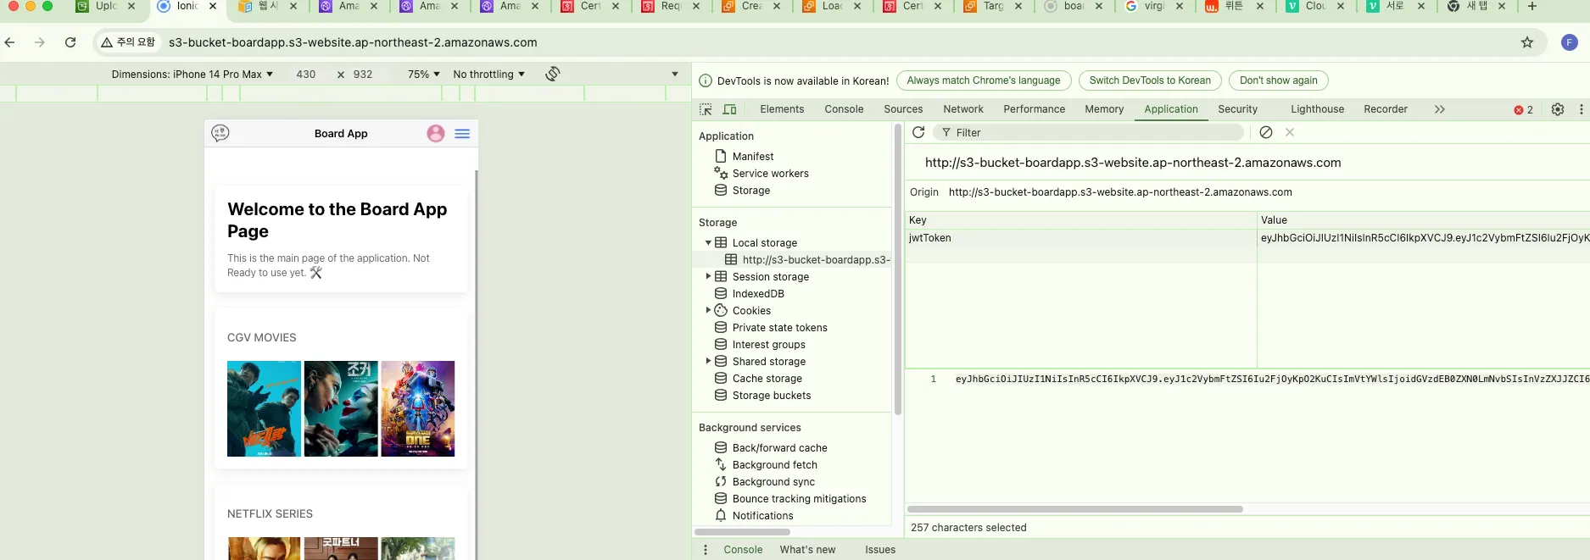Viewport: 1590px width, 560px height.
Task: Open the hamburger menu in Board App
Action: pyautogui.click(x=462, y=134)
